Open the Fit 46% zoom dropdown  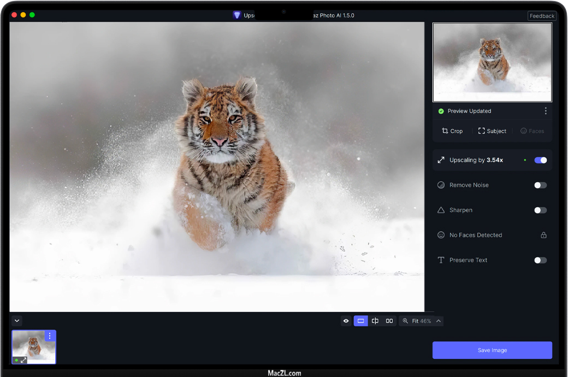coord(439,321)
